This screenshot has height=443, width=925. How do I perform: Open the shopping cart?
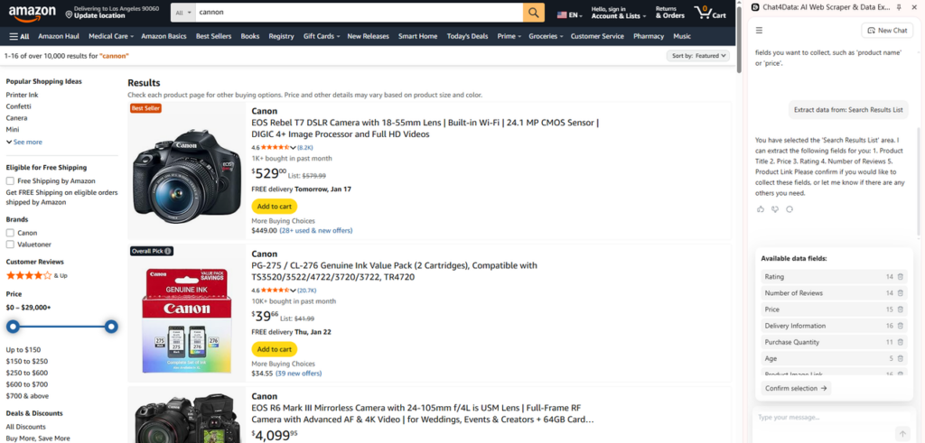pos(713,13)
